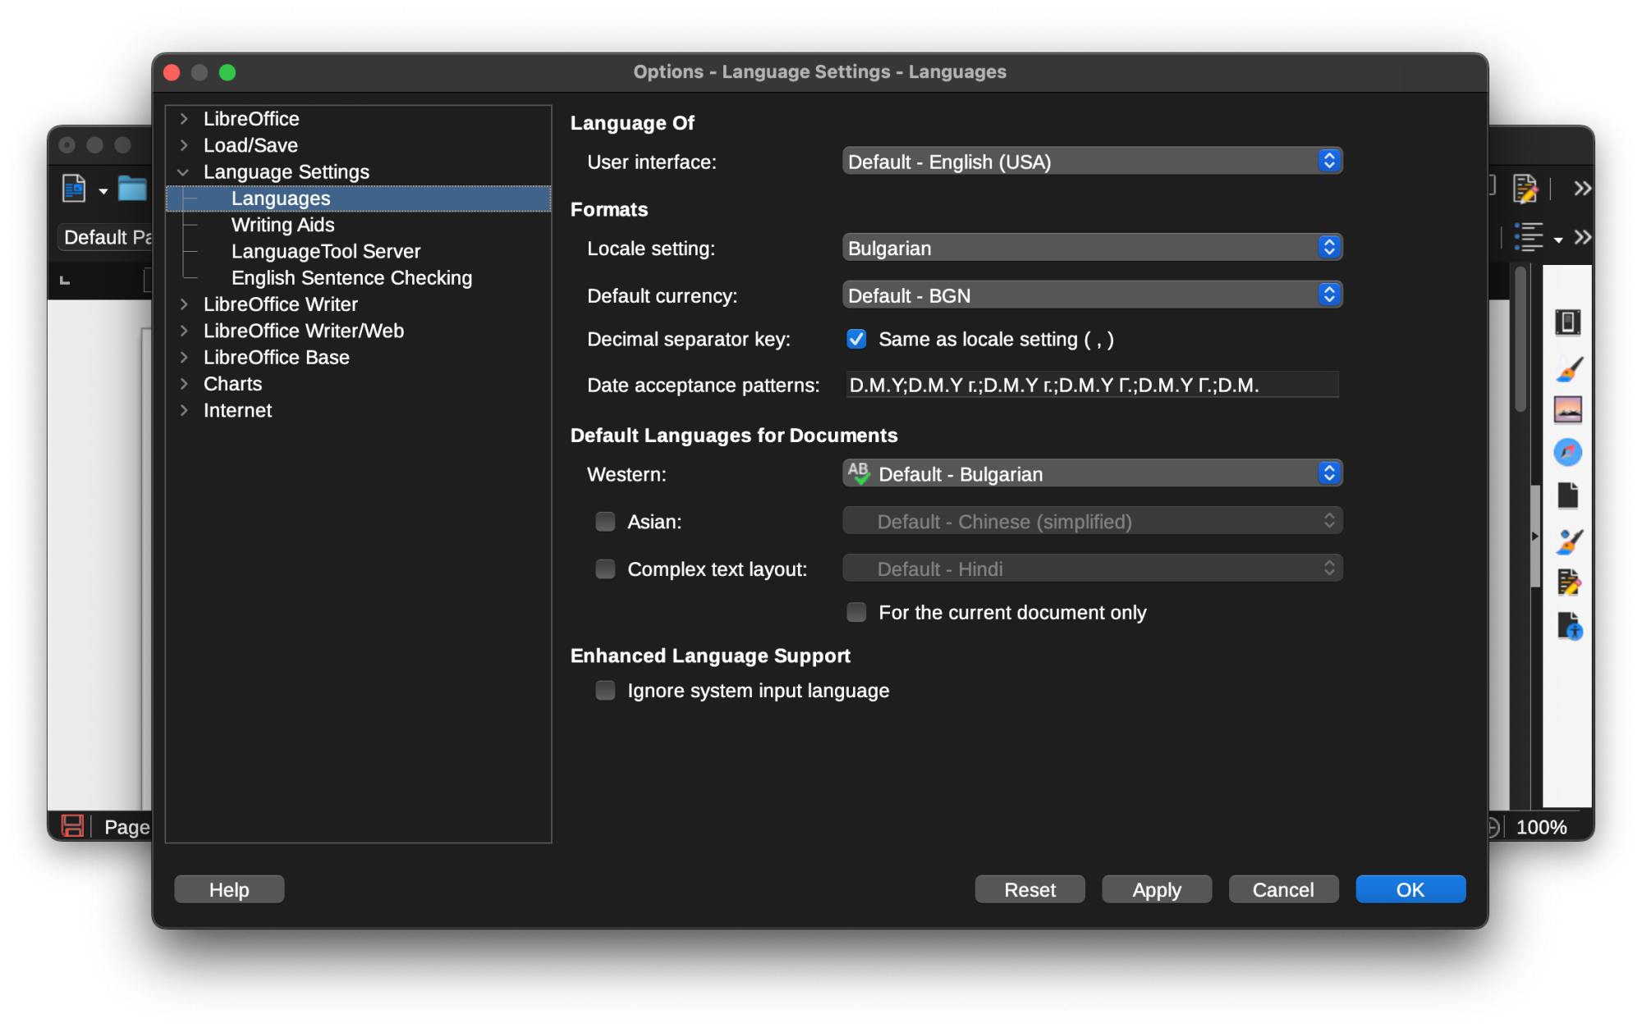The height and width of the screenshot is (1032, 1642).
Task: Expand the LibreOffice Base tree node
Action: [x=184, y=358]
